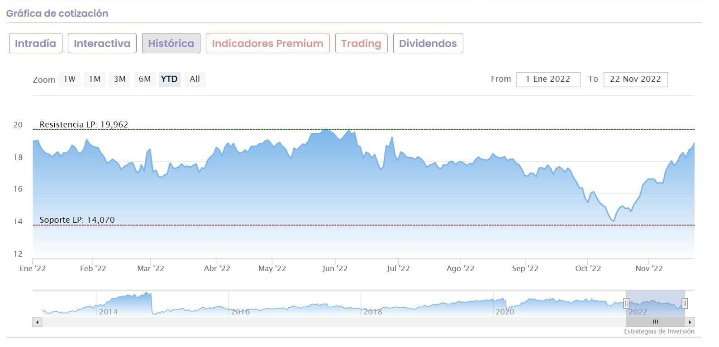Image resolution: width=719 pixels, height=347 pixels.
Task: Select the YTD zoom option
Action: [169, 79]
